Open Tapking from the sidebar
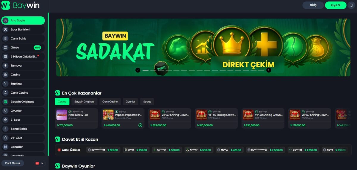 (23, 84)
